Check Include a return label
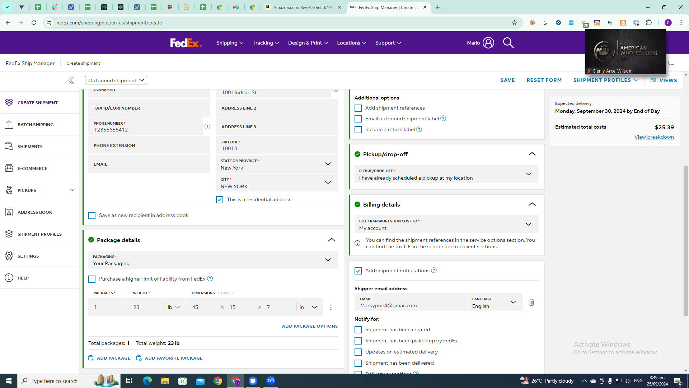 coord(358,130)
